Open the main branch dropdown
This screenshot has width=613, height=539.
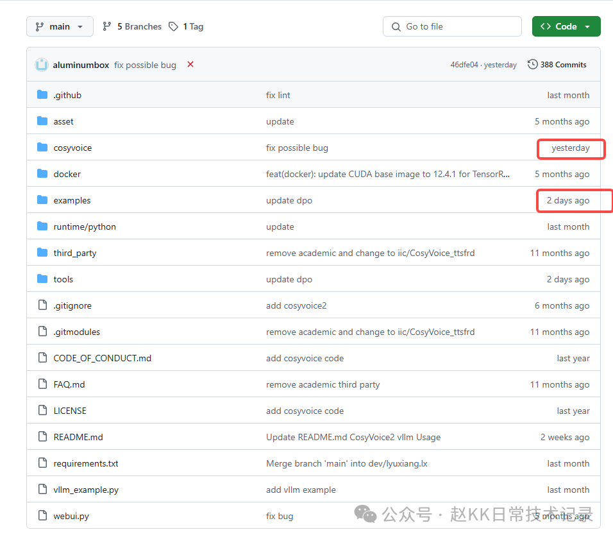point(60,26)
